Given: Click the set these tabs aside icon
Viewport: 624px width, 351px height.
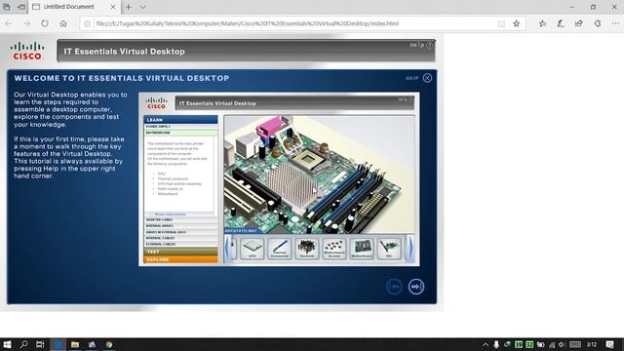Looking at the screenshot, I should [x=21, y=7].
